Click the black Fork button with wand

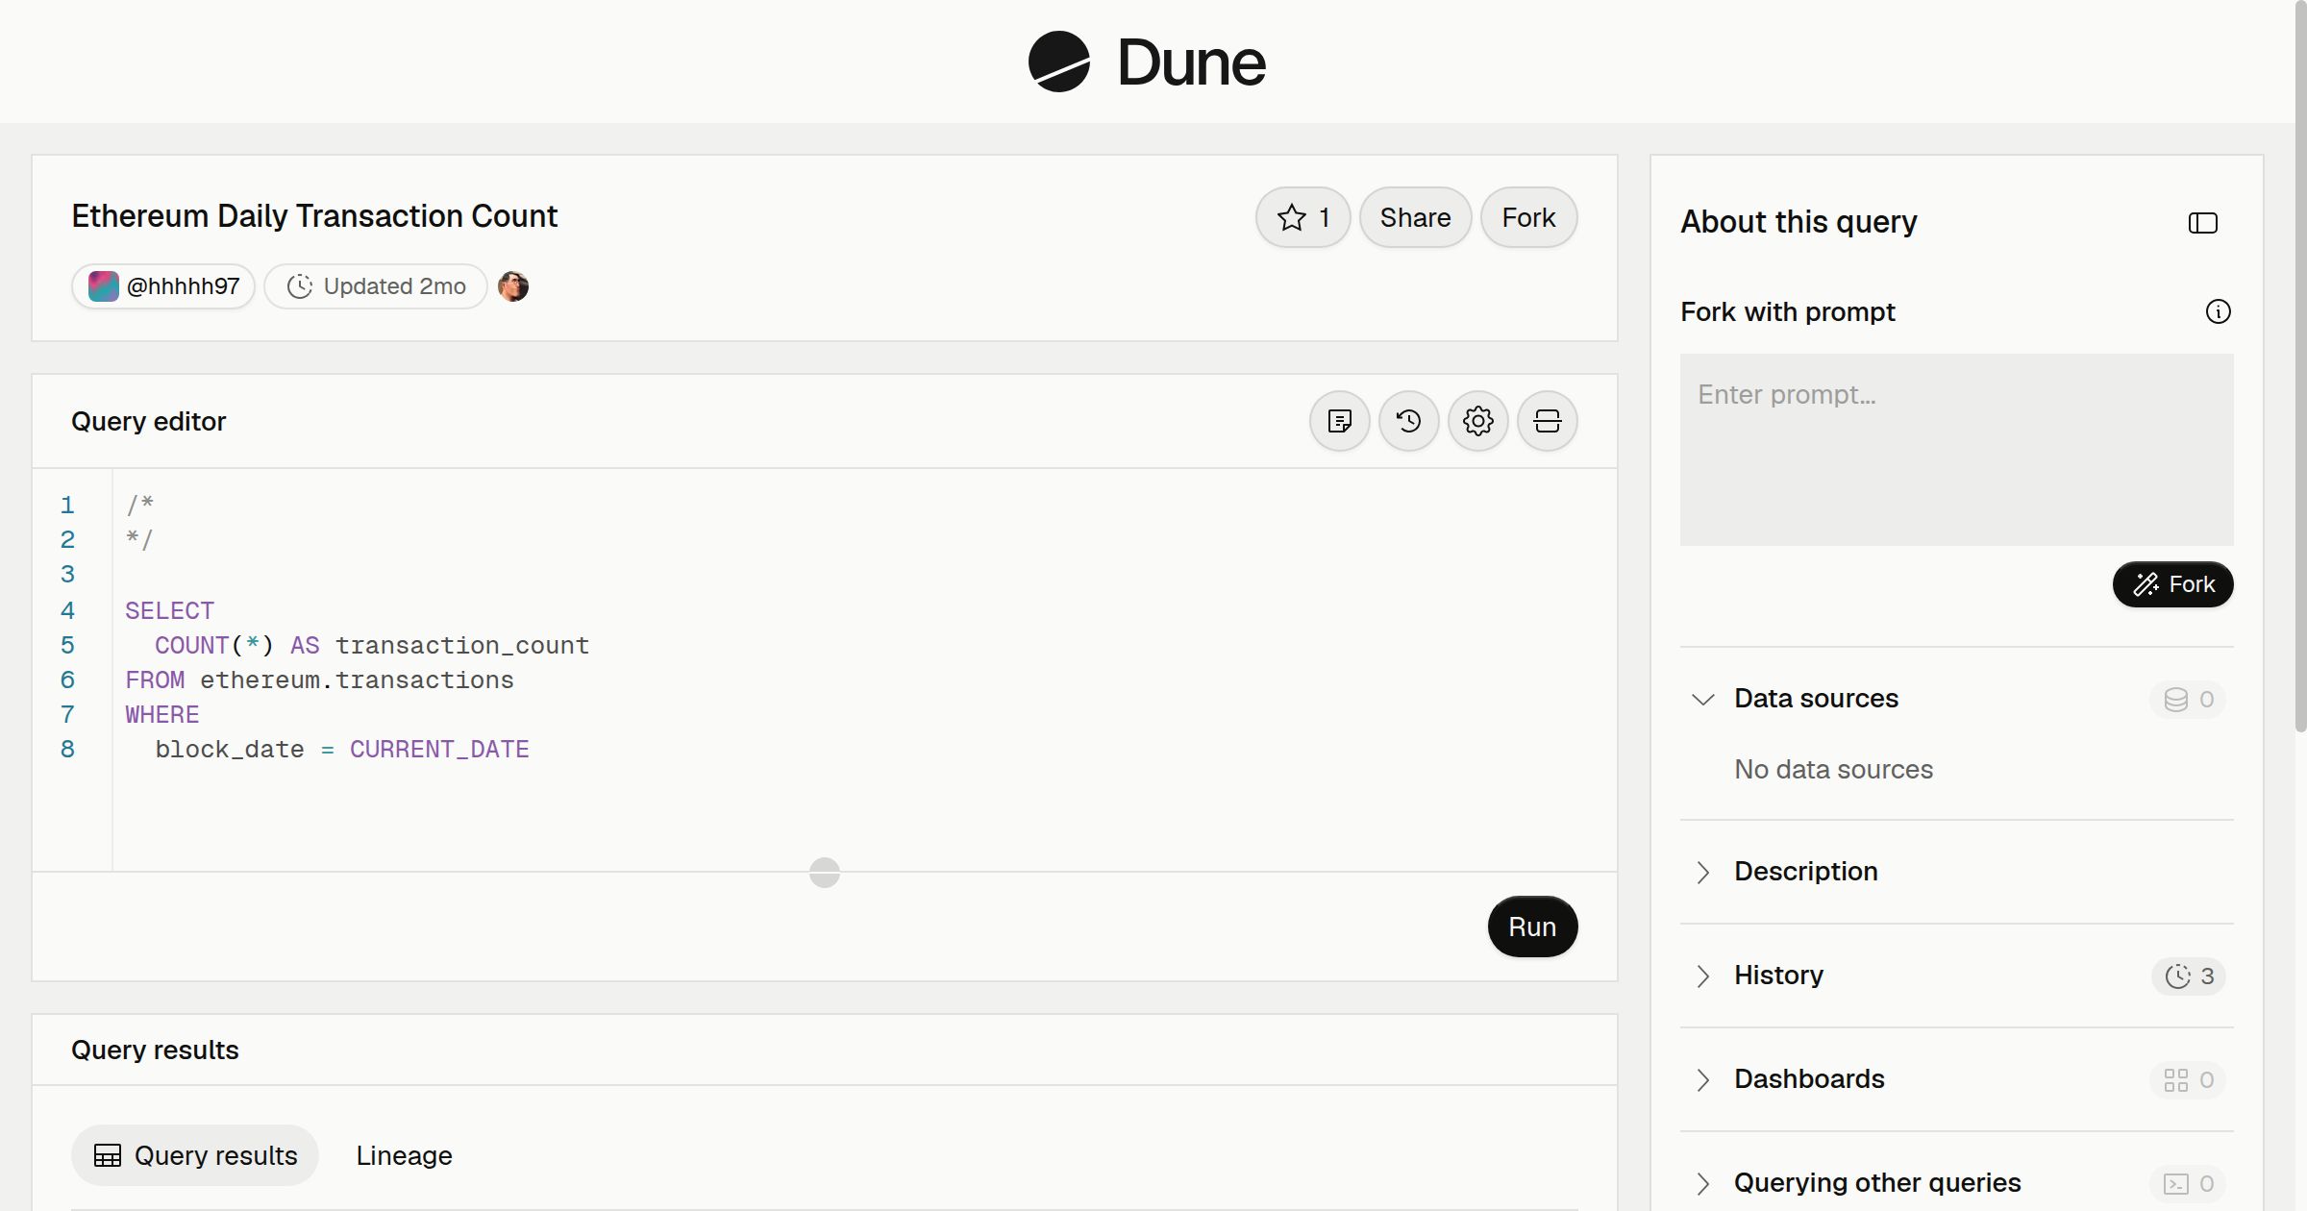coord(2173,584)
